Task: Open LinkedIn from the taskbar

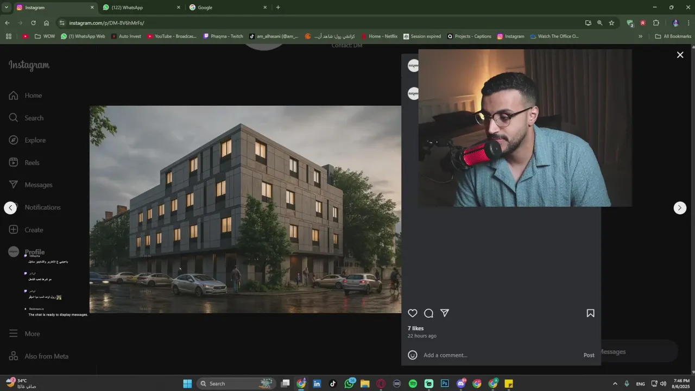Action: [317, 383]
